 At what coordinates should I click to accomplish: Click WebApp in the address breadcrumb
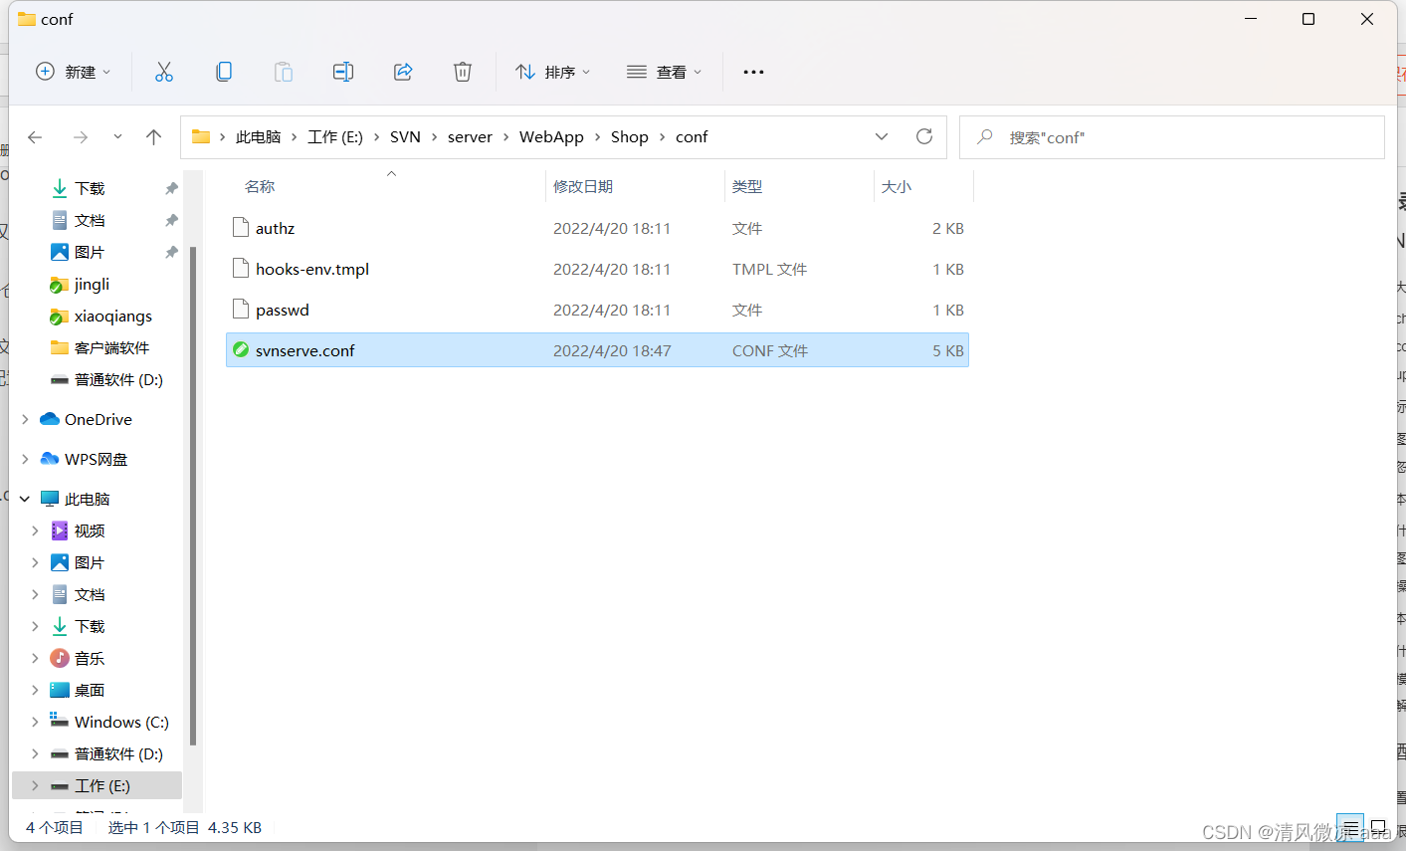click(551, 136)
